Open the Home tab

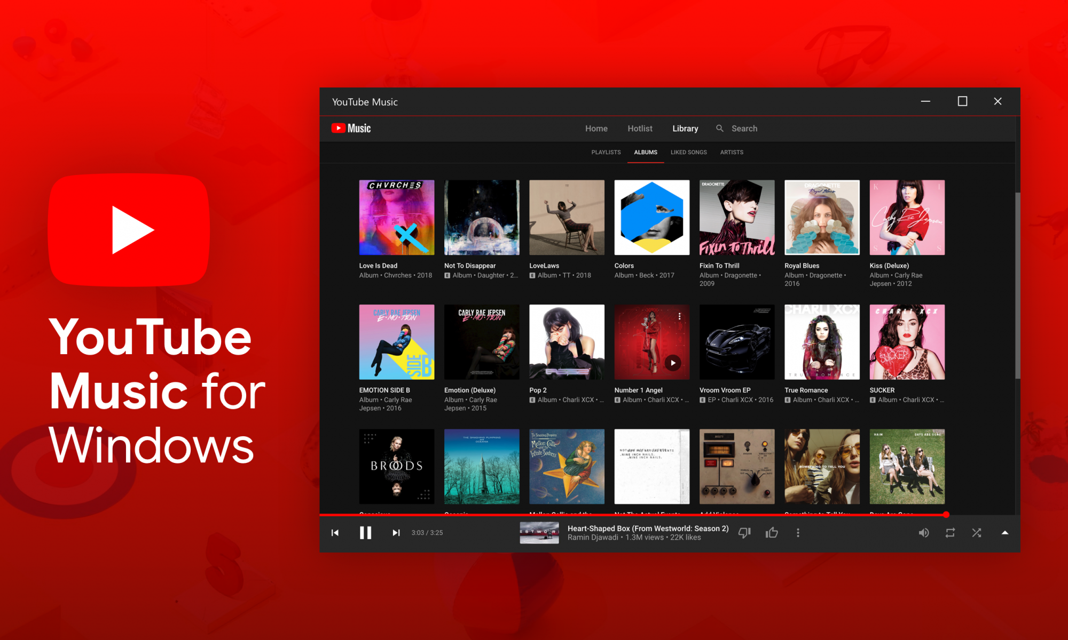click(x=596, y=129)
